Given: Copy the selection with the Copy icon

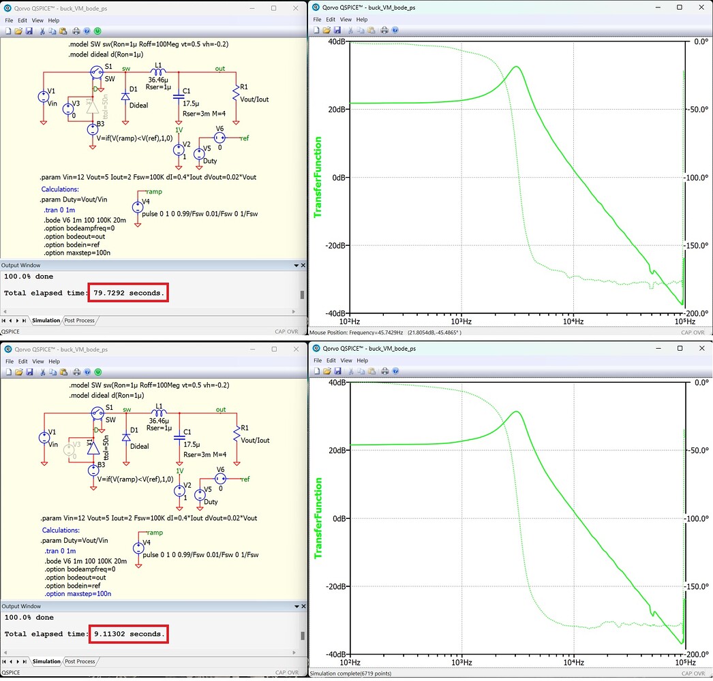Looking at the screenshot, I should pos(52,31).
